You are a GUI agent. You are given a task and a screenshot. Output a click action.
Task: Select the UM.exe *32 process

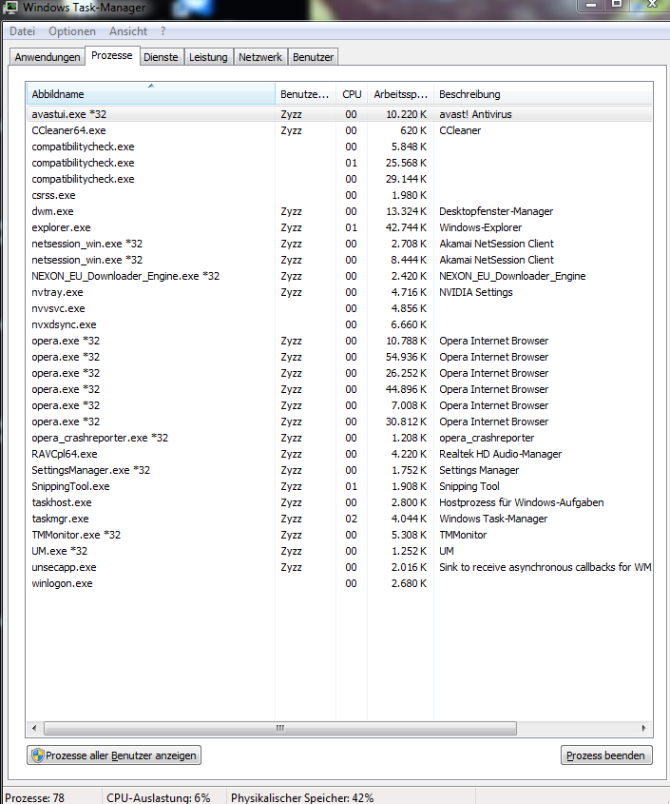click(339, 551)
